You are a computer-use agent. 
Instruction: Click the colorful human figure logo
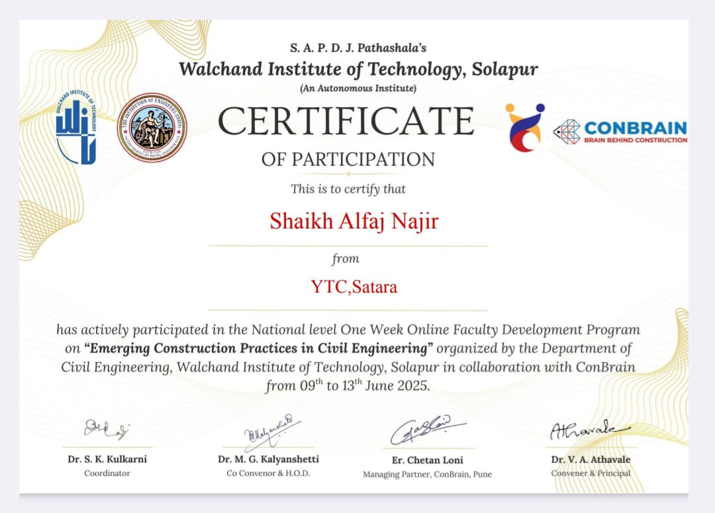click(x=525, y=128)
